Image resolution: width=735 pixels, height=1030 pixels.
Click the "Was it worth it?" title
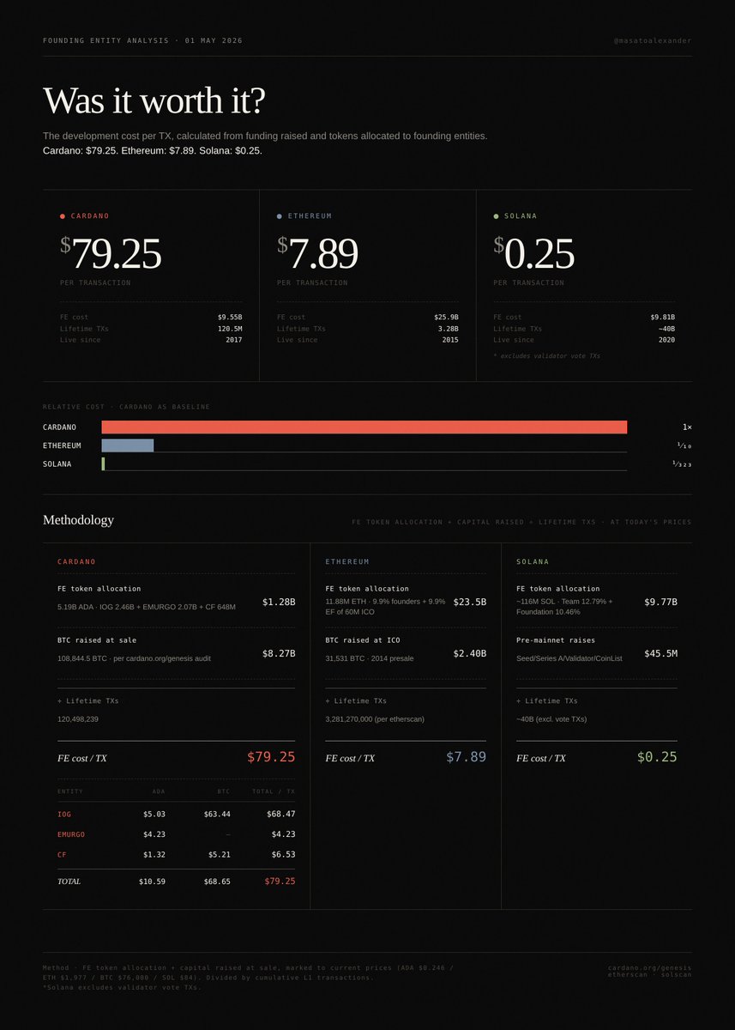(x=154, y=100)
